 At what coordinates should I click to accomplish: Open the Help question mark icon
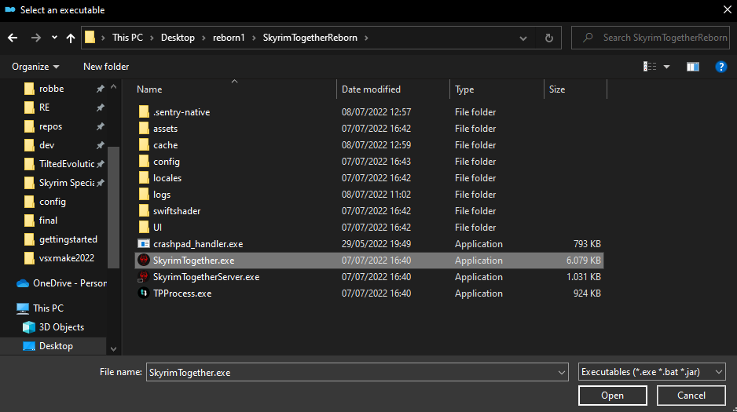click(720, 67)
